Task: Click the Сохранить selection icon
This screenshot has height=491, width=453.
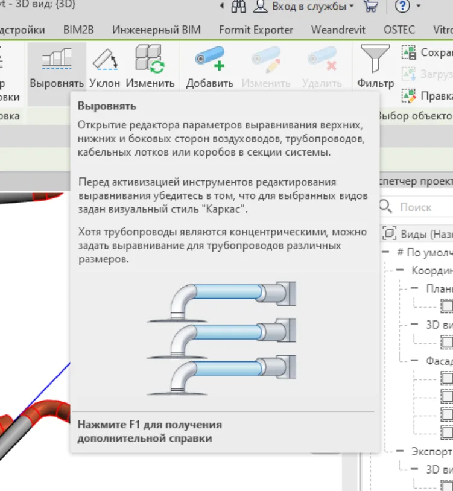Action: pos(409,53)
